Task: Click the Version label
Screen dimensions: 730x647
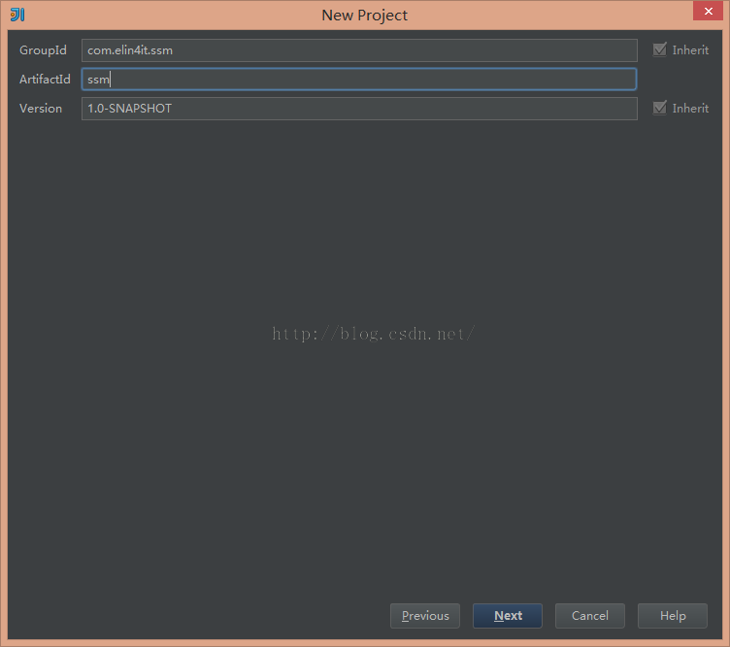Action: coord(41,109)
